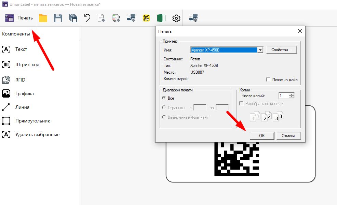The height and width of the screenshot is (205, 337).
Task: Click the green Excel import icon
Action: (161, 18)
